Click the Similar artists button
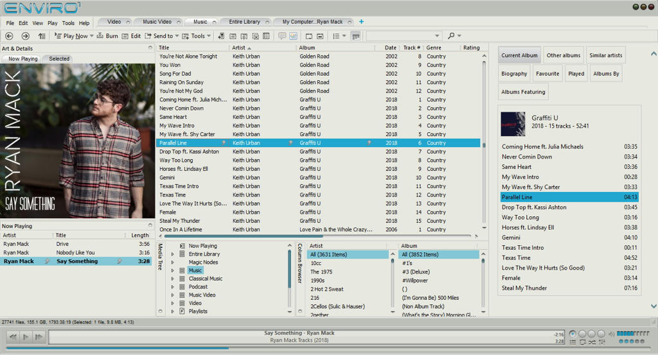This screenshot has height=355, width=658. point(605,55)
